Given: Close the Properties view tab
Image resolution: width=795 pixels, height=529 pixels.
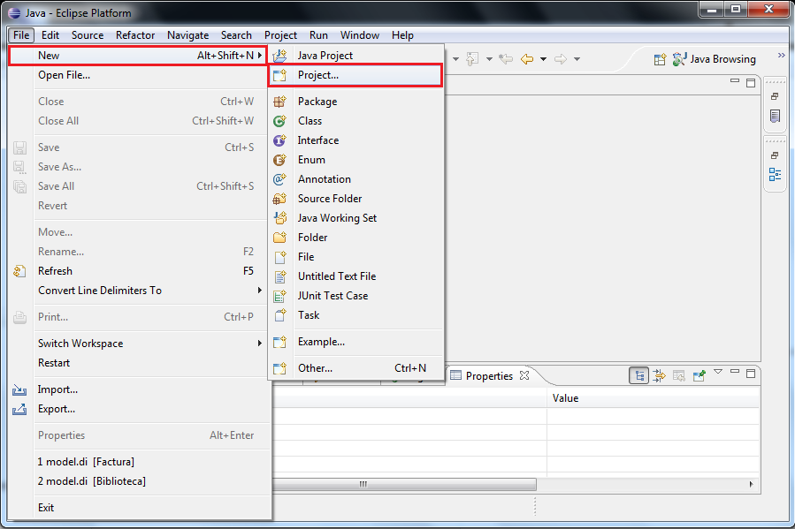Looking at the screenshot, I should pyautogui.click(x=524, y=375).
